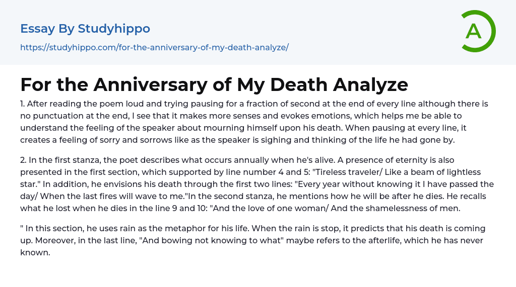Open the studyhippo.com essay URL link
This screenshot has height=287, width=516.
154,48
